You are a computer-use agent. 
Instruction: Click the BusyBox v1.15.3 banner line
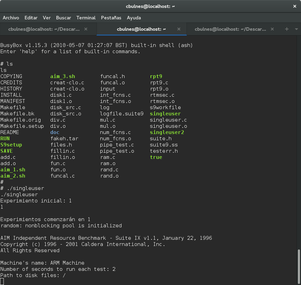click(x=97, y=45)
